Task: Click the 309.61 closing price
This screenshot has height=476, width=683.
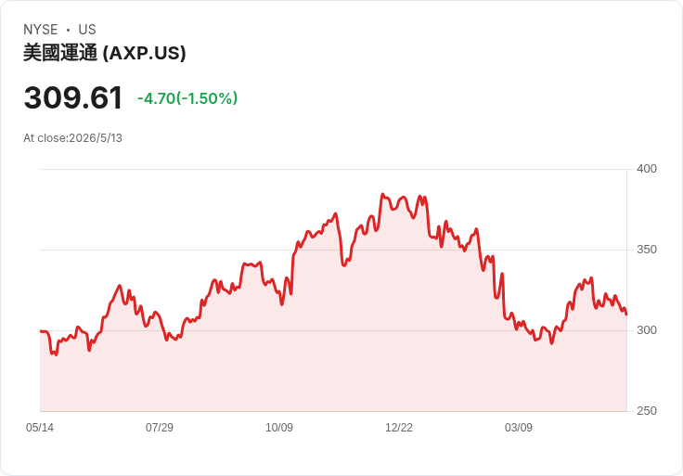Action: [x=73, y=97]
